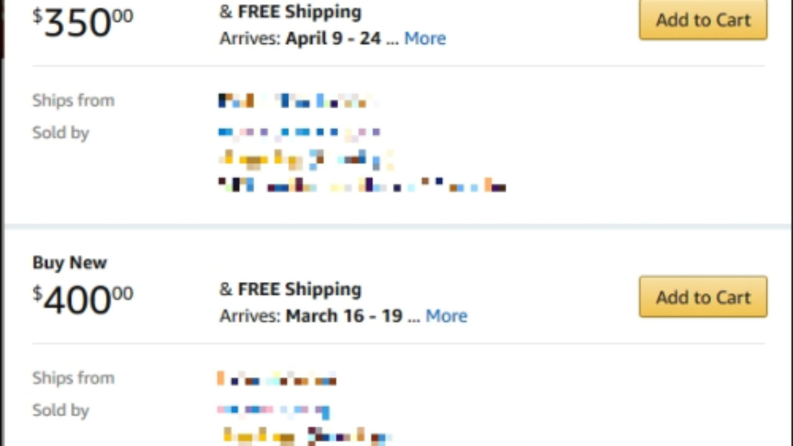This screenshot has height=446, width=793.
Task: Click the $350.00 price
Action: [83, 23]
